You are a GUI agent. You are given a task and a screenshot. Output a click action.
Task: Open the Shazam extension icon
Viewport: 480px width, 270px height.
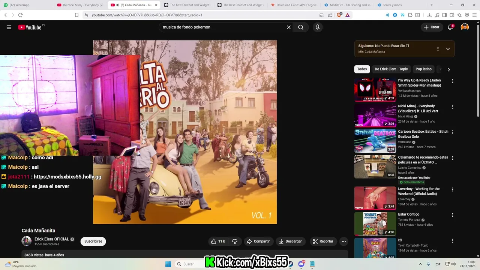[395, 15]
